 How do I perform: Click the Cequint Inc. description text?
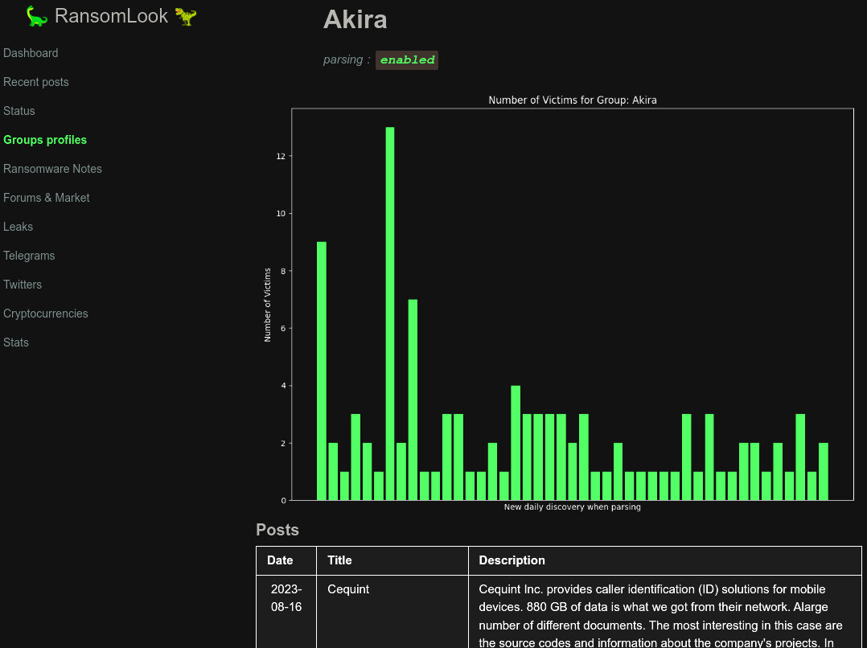pyautogui.click(x=661, y=615)
